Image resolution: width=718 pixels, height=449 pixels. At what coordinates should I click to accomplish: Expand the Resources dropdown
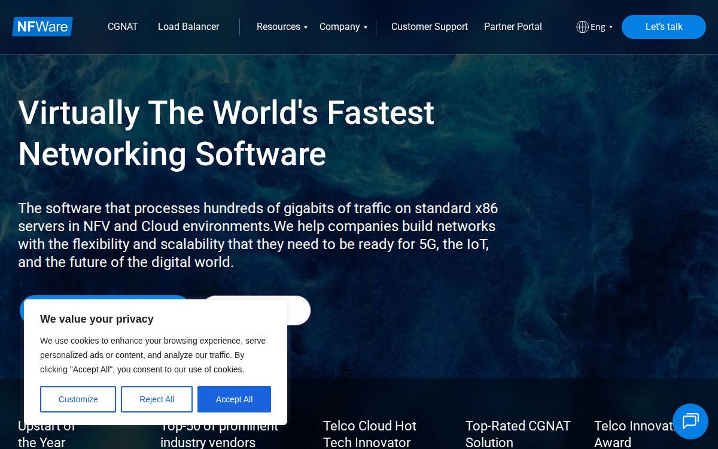282,27
